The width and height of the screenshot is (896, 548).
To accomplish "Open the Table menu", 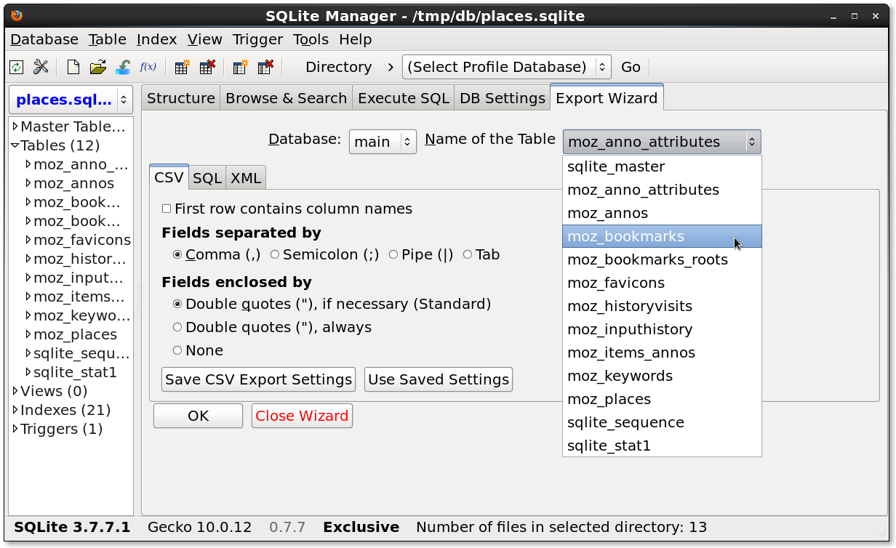I will pyautogui.click(x=108, y=39).
